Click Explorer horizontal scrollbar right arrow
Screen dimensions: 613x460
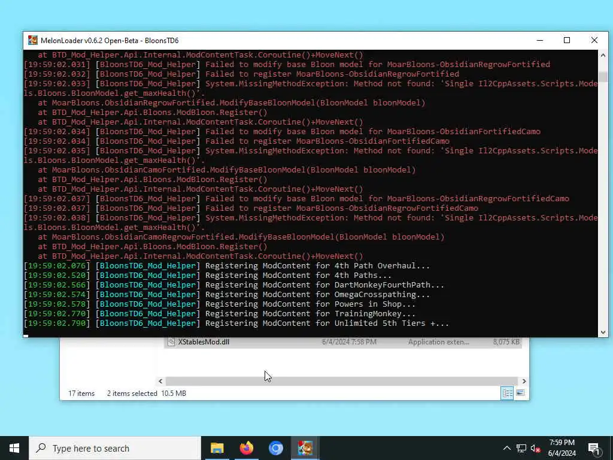click(524, 381)
